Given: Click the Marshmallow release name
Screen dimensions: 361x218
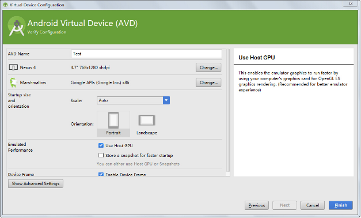Looking at the screenshot, I should coord(33,82).
